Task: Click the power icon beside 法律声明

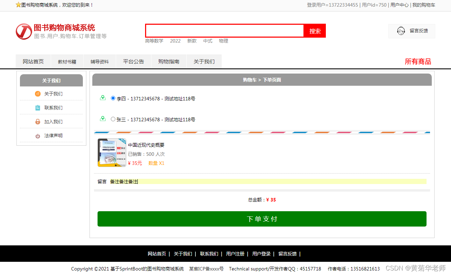Action: point(38,136)
